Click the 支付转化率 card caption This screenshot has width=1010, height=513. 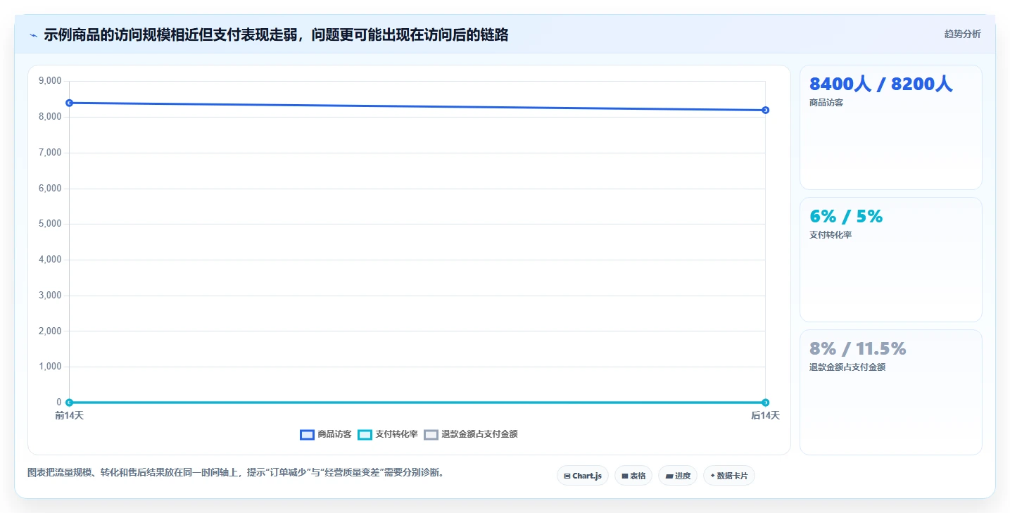(831, 235)
